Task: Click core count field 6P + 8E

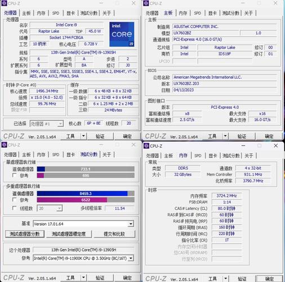Action: click(x=93, y=124)
